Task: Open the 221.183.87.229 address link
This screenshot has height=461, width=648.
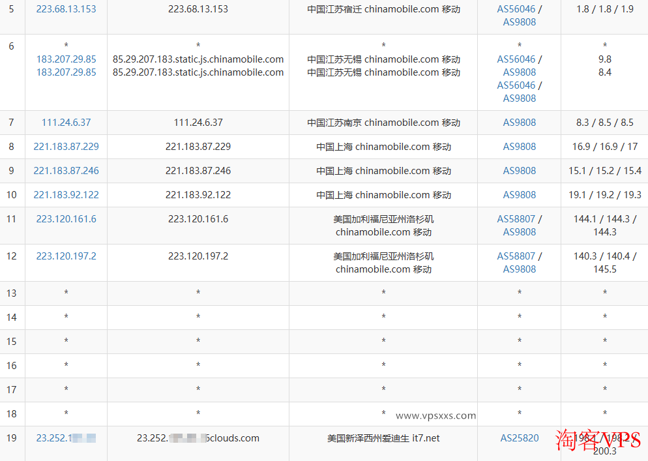Action: [x=66, y=146]
